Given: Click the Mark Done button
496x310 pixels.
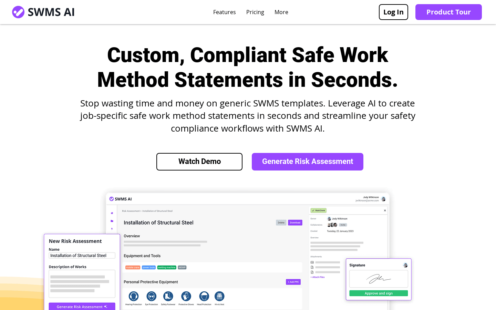Looking at the screenshot, I should click(x=318, y=210).
